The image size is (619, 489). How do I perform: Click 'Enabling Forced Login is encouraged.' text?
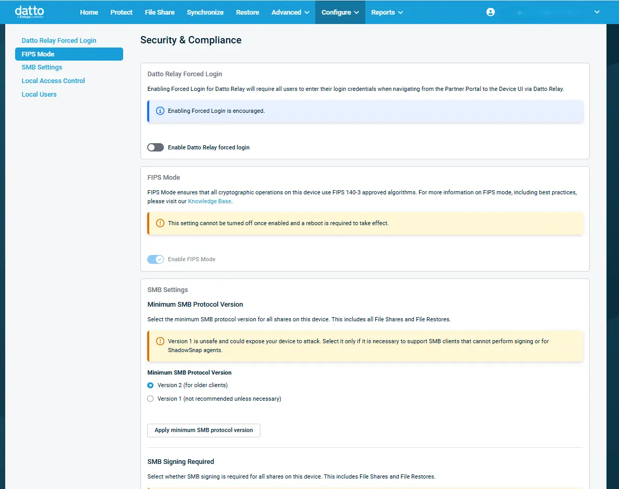coord(216,111)
